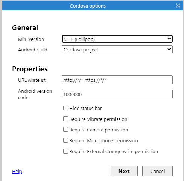Click the URL whitelist text field
The image size is (184, 181).
(x=117, y=80)
